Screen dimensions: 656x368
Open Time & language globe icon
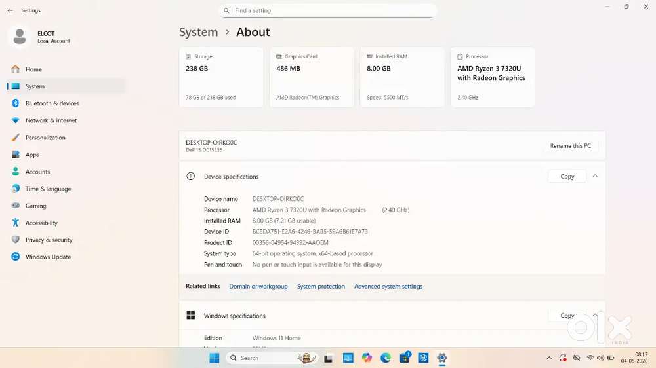tap(16, 189)
